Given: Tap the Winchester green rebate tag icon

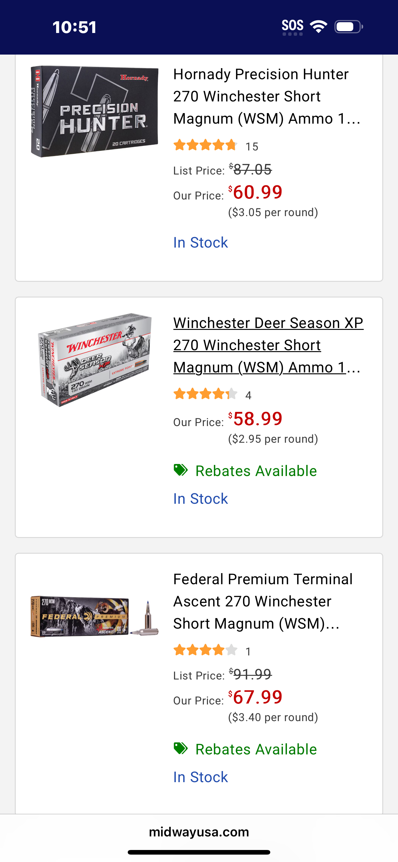Looking at the screenshot, I should pos(181,470).
